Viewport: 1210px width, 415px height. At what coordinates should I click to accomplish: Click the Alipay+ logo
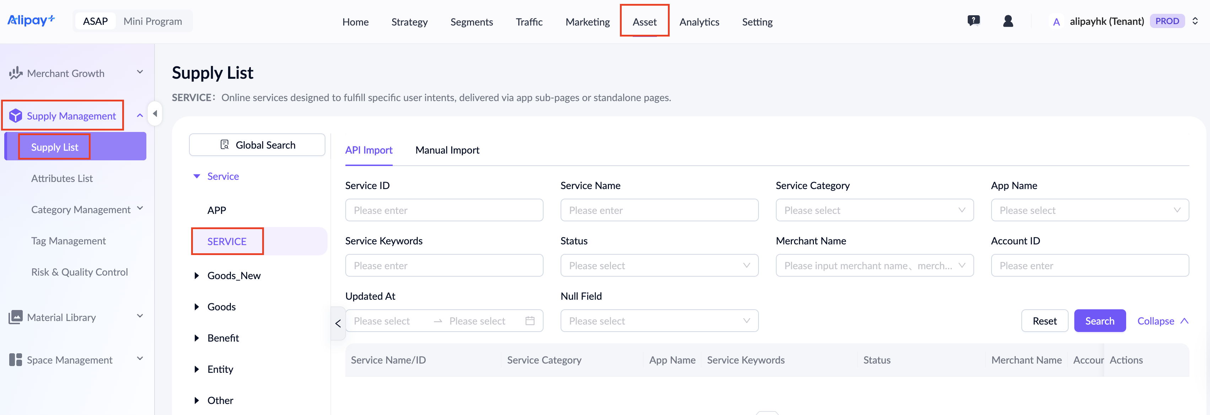(31, 21)
